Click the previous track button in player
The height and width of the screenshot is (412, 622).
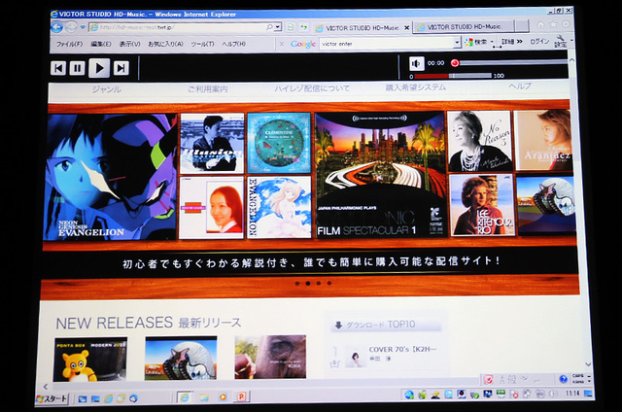pyautogui.click(x=58, y=67)
